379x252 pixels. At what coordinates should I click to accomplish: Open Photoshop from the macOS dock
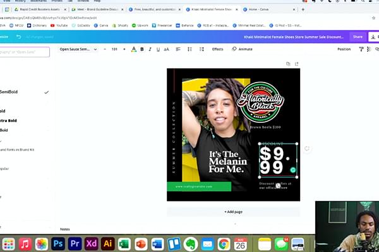point(59,244)
